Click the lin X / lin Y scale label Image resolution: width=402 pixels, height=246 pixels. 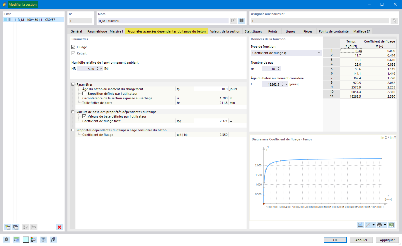coord(388,138)
